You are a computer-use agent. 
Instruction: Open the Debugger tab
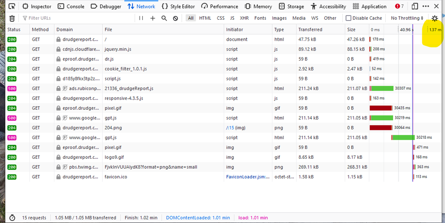click(x=106, y=6)
